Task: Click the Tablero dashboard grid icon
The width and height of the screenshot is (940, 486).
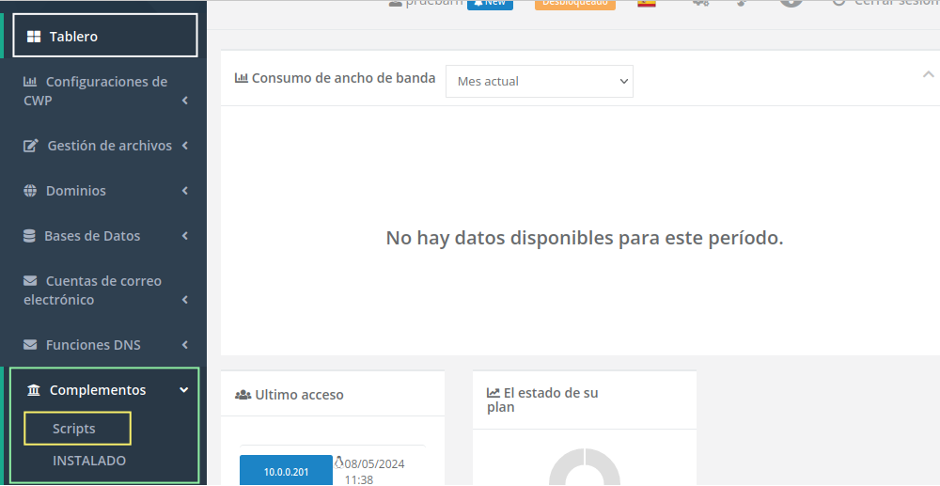Action: 34,37
